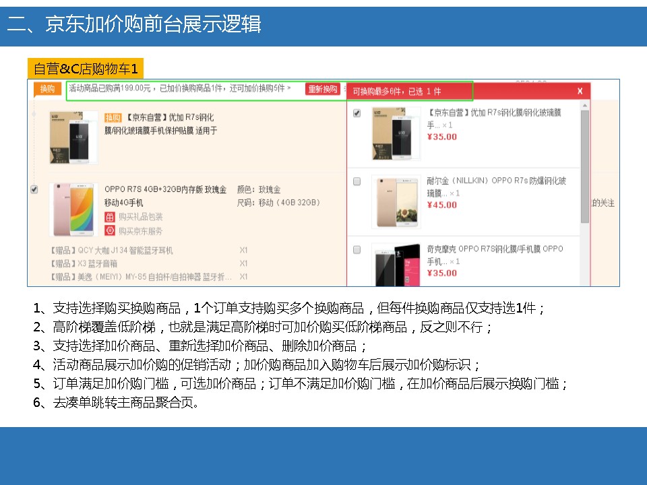Click the ¥35.00 price under 优加 in popup
The image size is (647, 485).
(442, 137)
